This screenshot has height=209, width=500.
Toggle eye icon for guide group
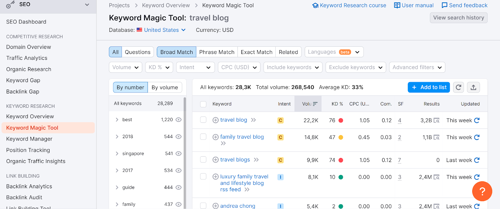tap(178, 187)
